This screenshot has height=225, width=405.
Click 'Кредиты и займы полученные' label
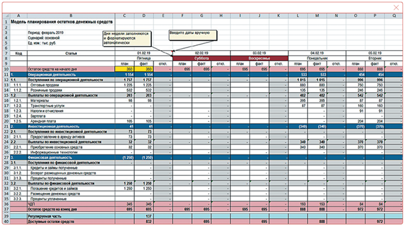point(54,168)
